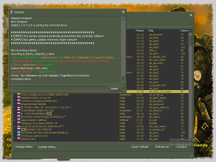
Task: Click the flag icon beside ПОЗИТИВНЫЕ ЗОМБИ
Action: point(19,110)
